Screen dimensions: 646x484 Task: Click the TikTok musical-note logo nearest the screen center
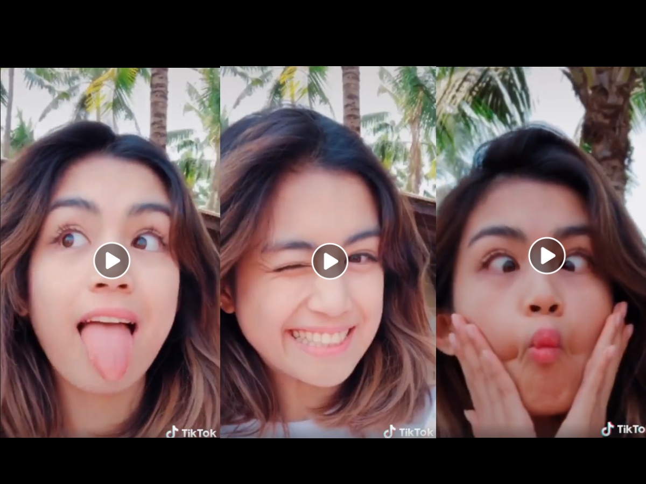(388, 432)
